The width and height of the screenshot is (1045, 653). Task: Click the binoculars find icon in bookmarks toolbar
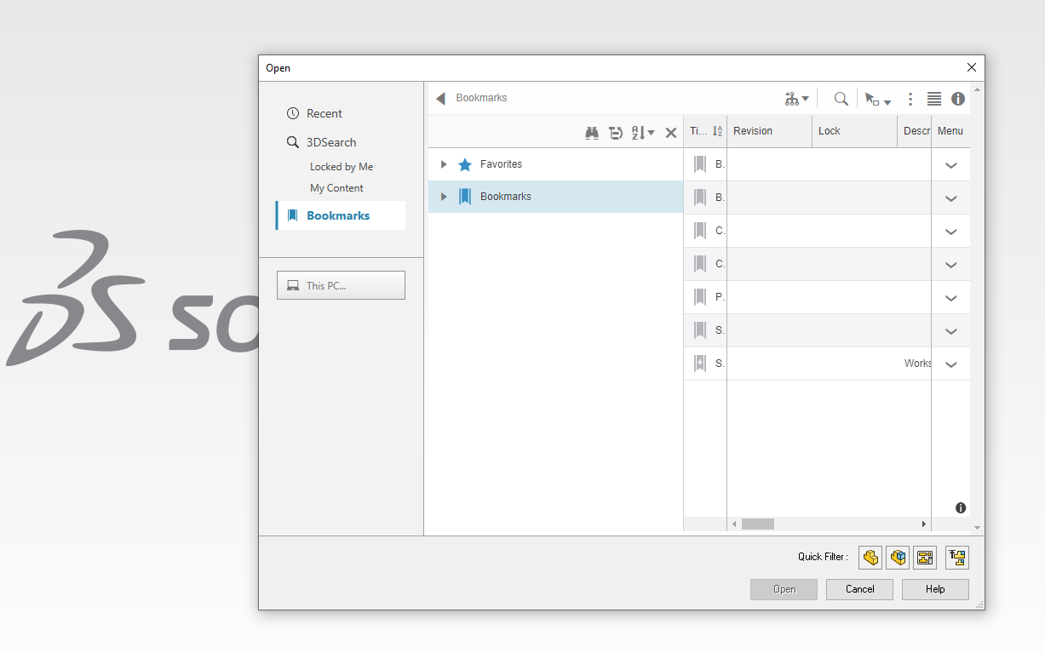592,133
